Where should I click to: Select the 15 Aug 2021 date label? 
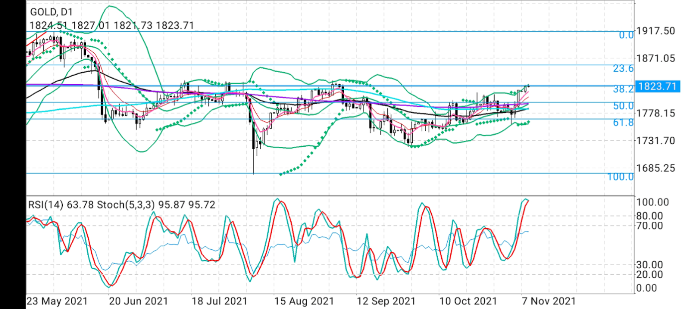304,302
